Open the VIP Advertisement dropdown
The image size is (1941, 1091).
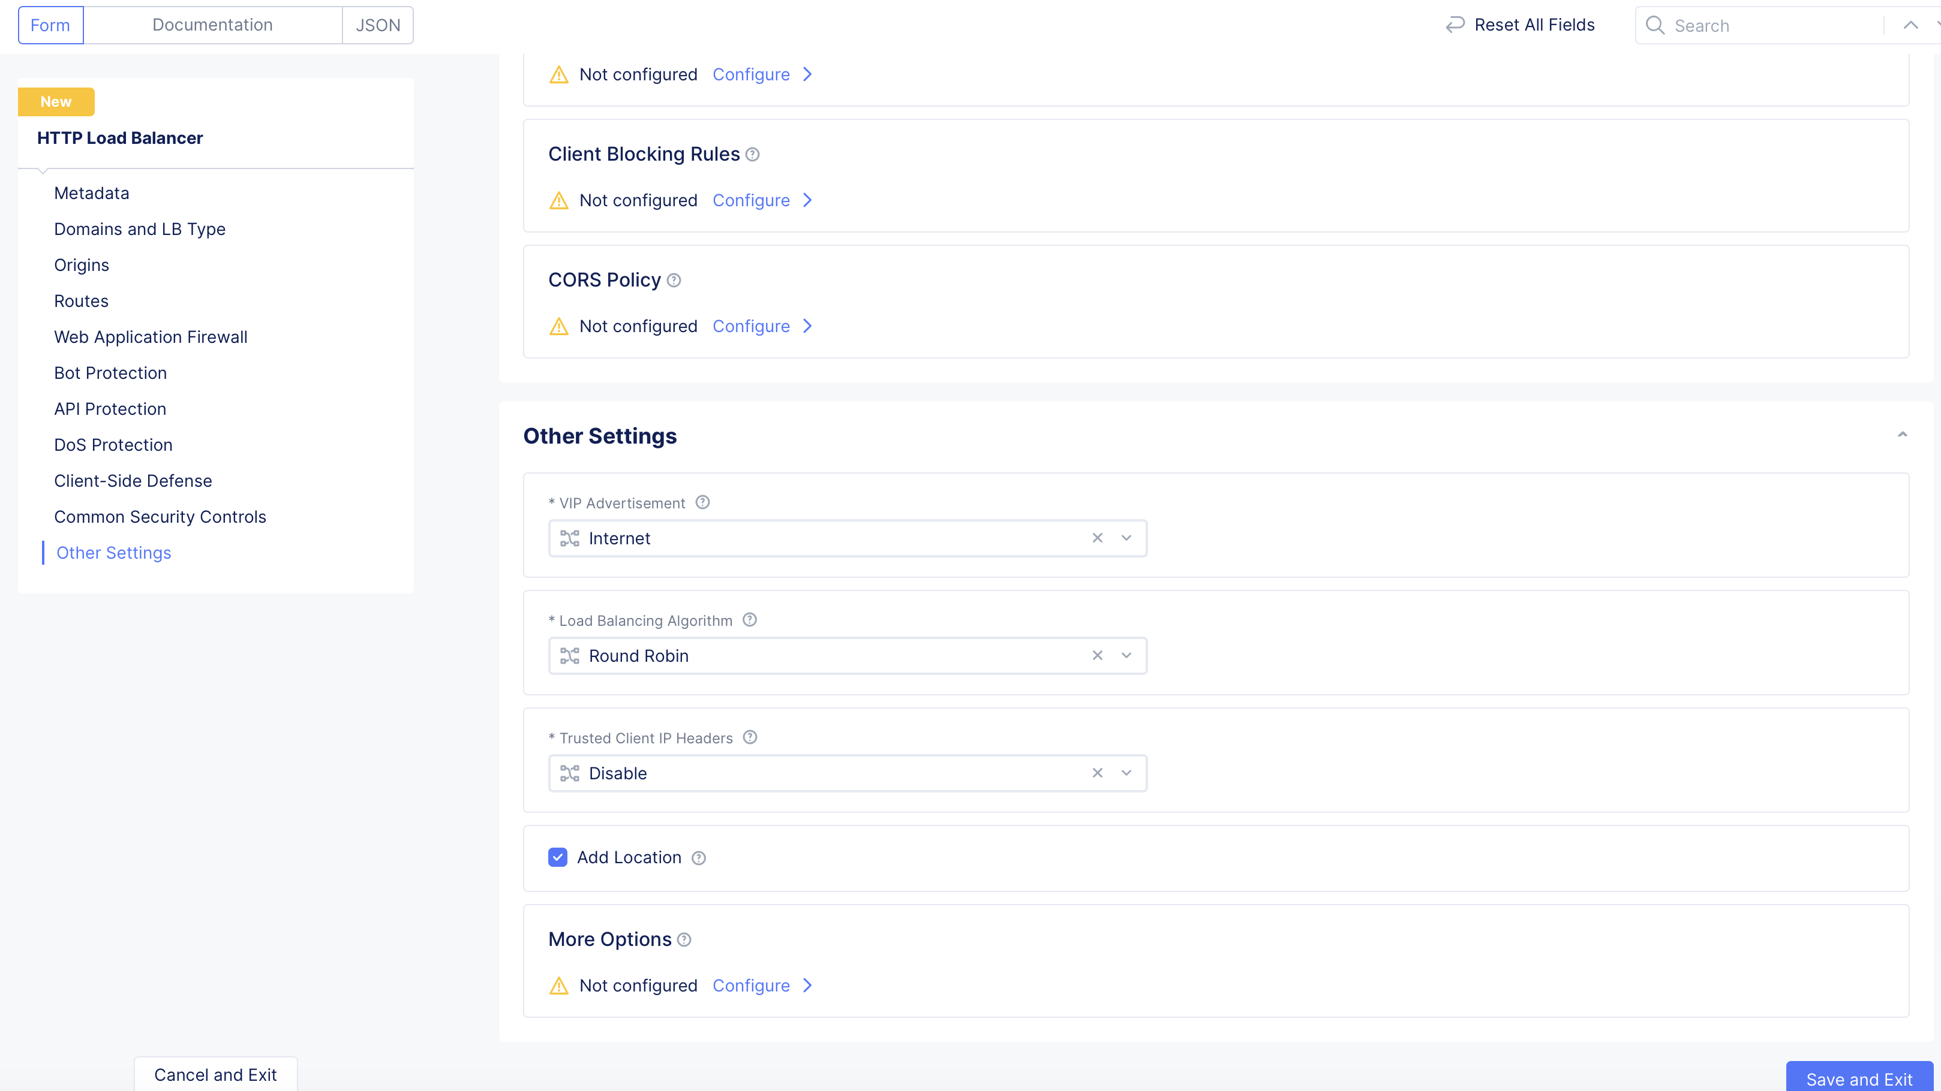(x=1126, y=538)
